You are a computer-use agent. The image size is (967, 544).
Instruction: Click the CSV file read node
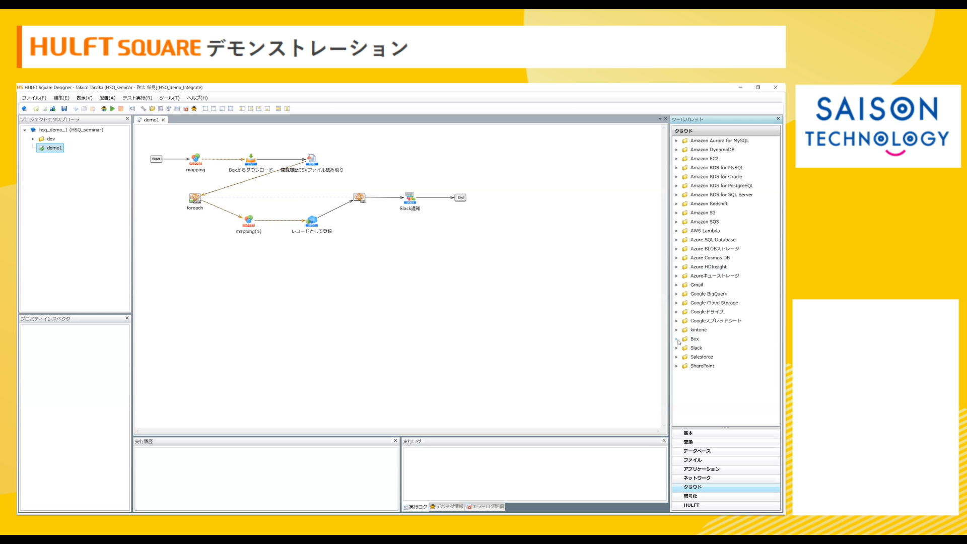[x=312, y=160]
